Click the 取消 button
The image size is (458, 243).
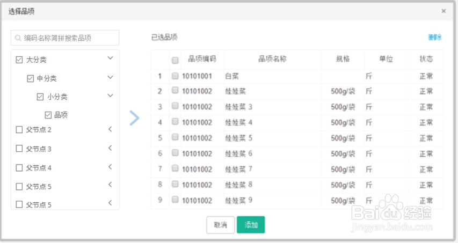coord(220,225)
